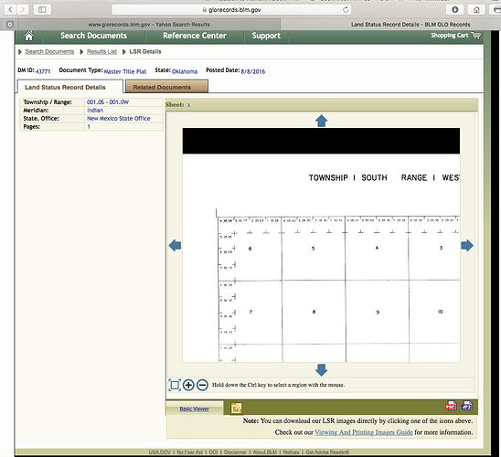Viewport: 501px width, 457px height.
Task: Pan plat image left with the left arrow
Action: click(175, 245)
